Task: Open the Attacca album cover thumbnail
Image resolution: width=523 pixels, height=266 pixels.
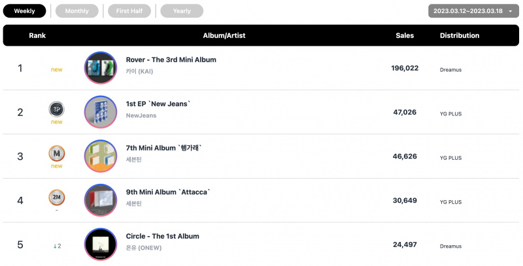Action: [101, 200]
